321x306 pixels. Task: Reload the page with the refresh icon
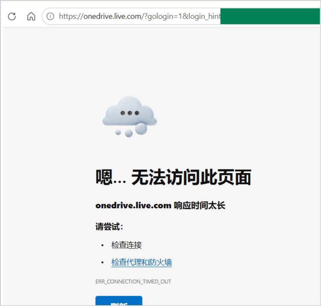point(12,16)
